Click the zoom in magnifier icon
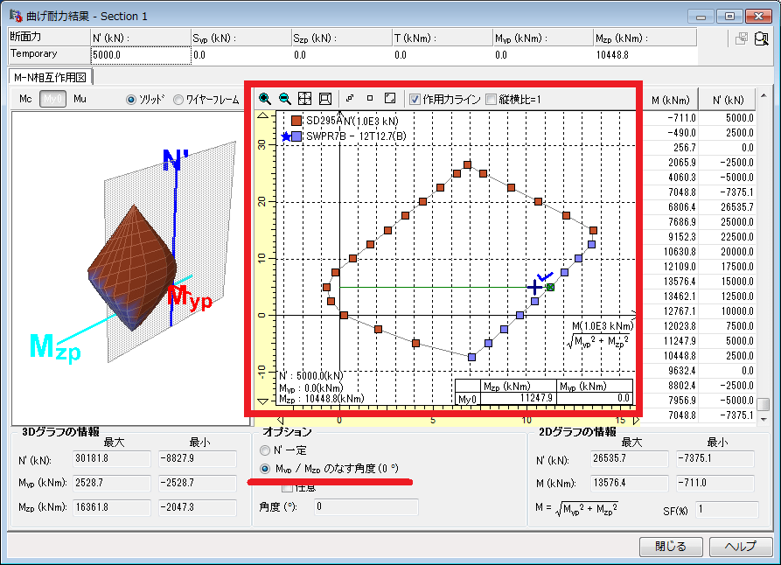This screenshot has width=781, height=565. [265, 99]
